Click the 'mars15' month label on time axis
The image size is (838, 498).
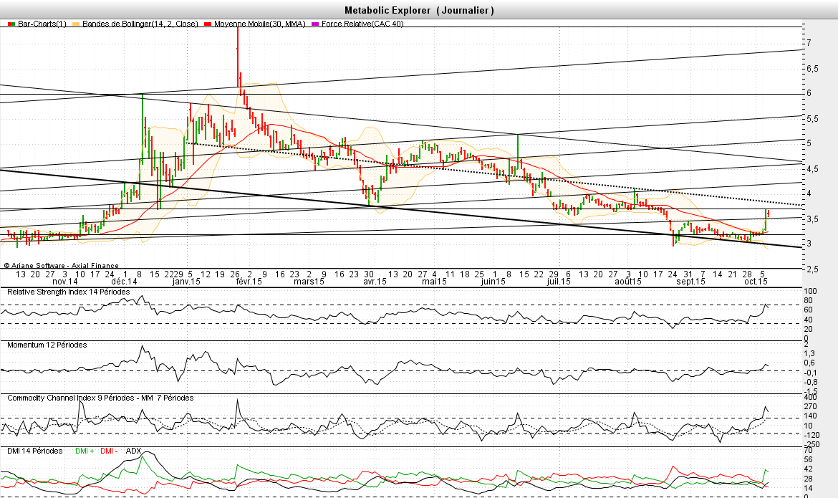[x=309, y=282]
